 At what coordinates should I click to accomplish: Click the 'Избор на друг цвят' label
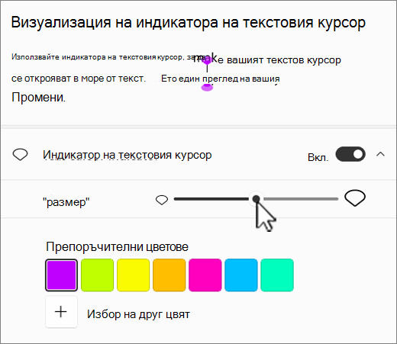138,314
